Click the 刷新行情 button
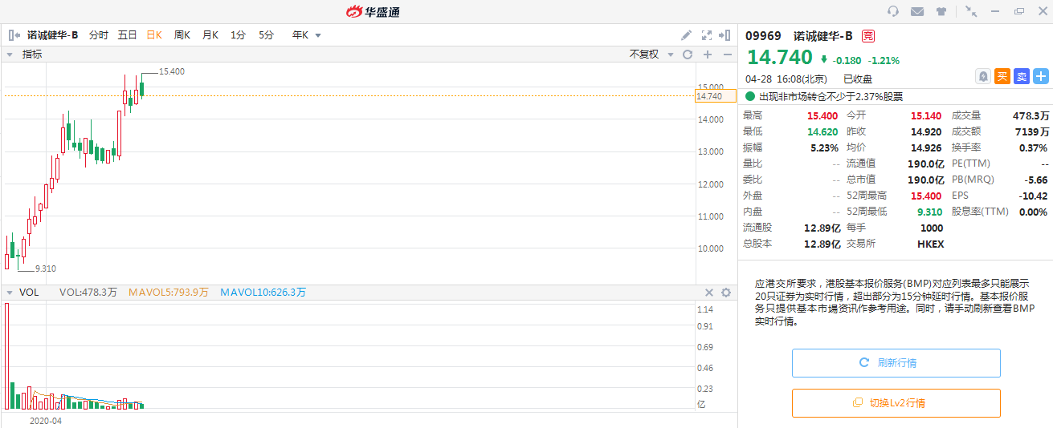The image size is (1053, 428). pos(896,363)
